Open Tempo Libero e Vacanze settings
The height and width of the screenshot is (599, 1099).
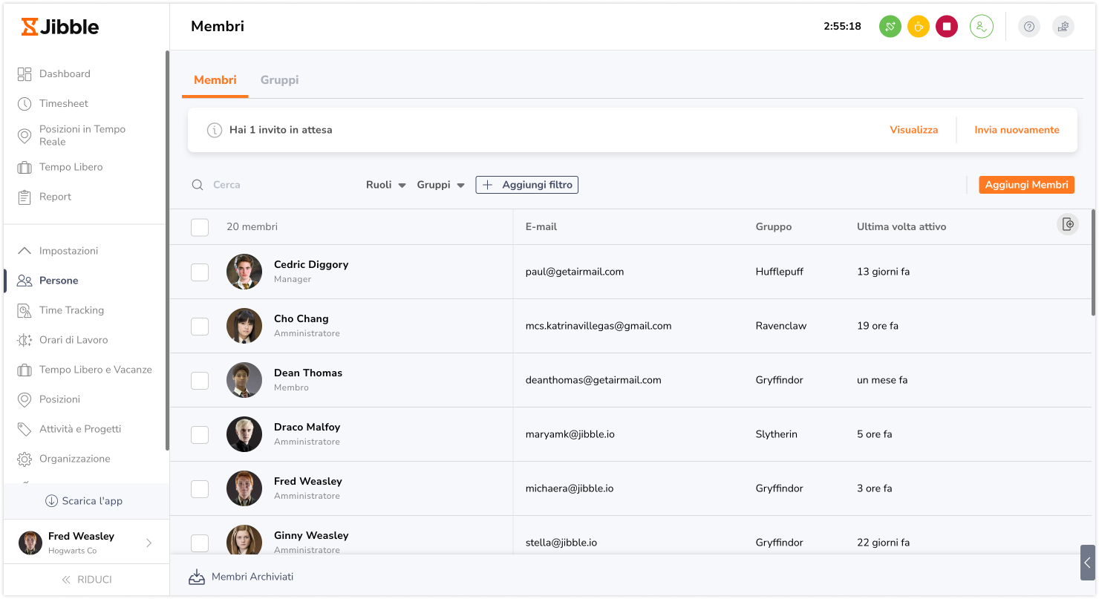coord(95,370)
